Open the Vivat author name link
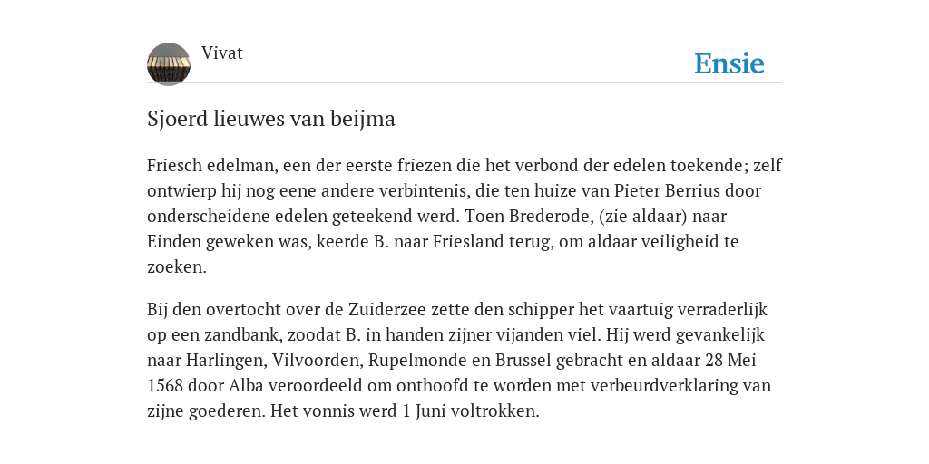This screenshot has height=464, width=929. [x=222, y=53]
